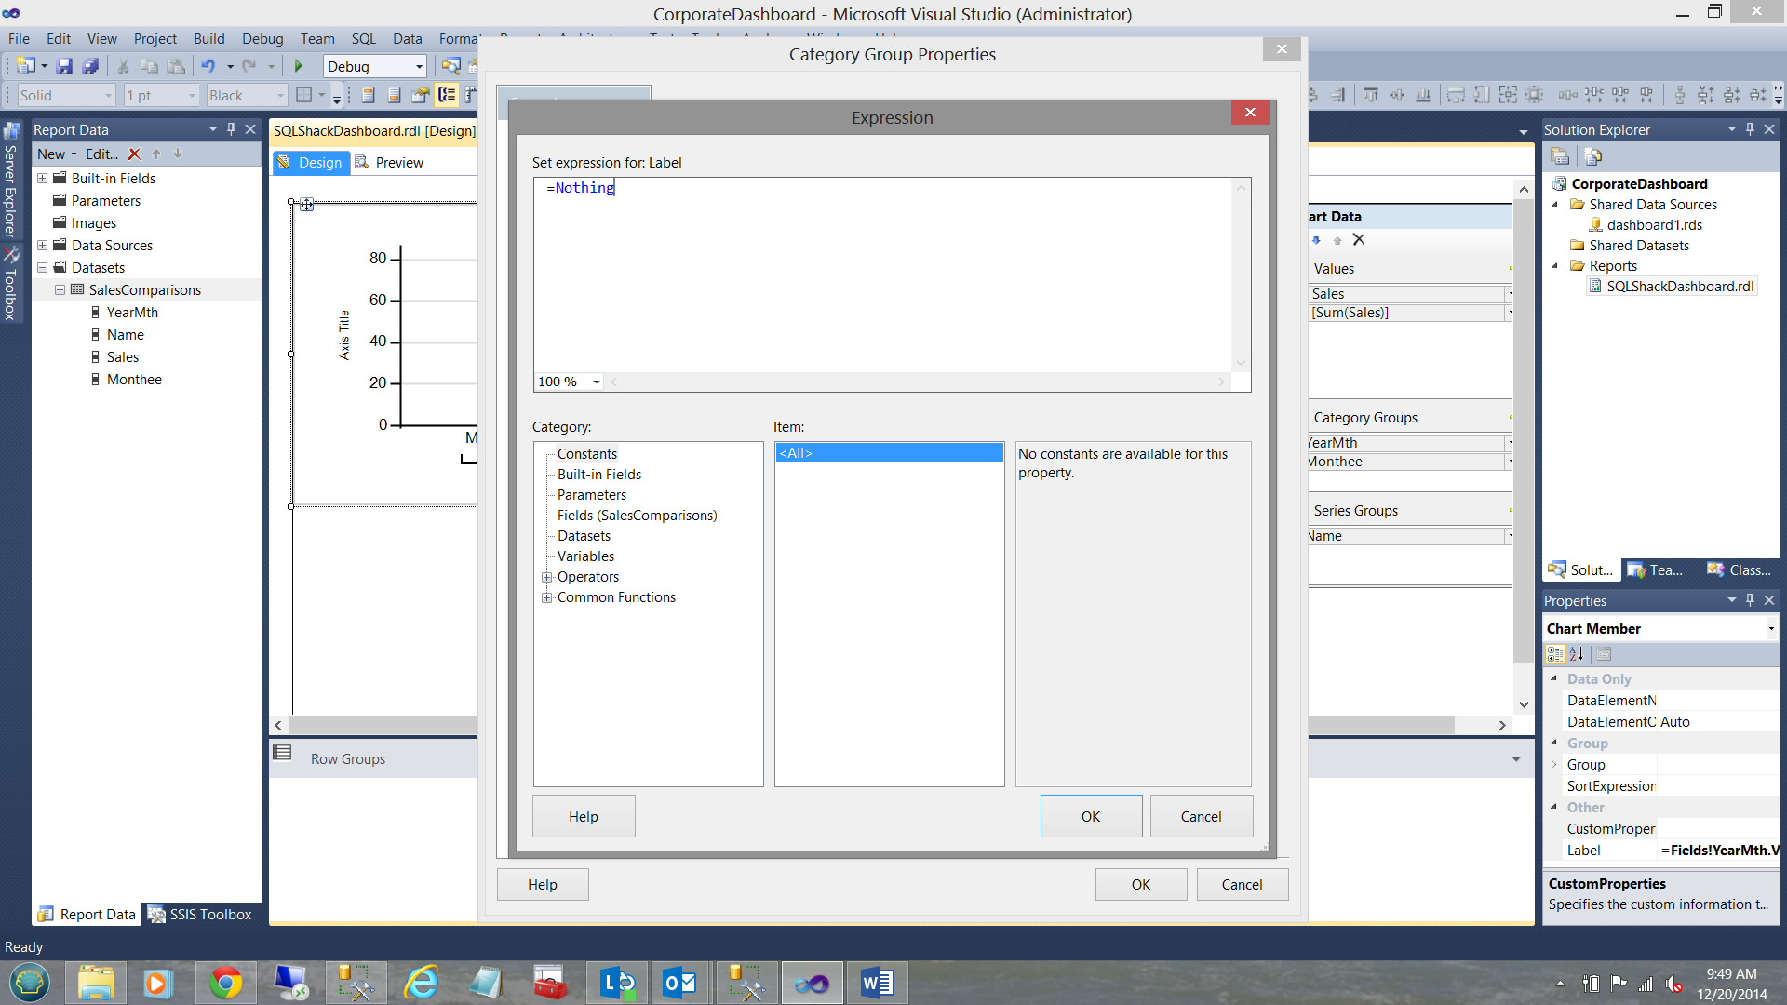Screen dimensions: 1787x1005
Task: Click Alphabetical sort in Properties panel
Action: (1577, 654)
